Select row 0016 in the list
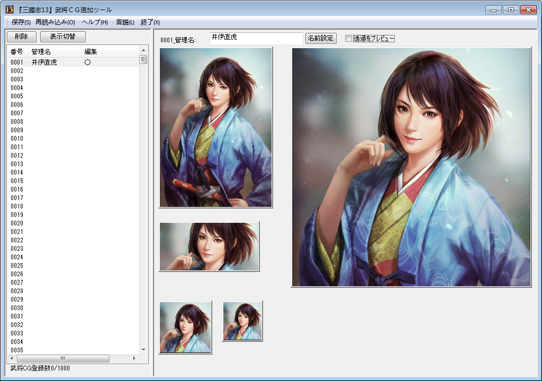This screenshot has width=542, height=381. click(x=73, y=189)
